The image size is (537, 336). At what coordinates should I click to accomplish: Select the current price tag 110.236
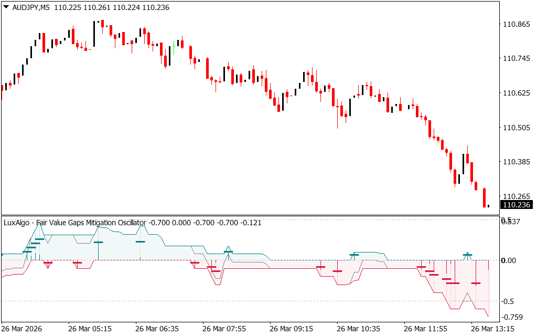tap(517, 205)
